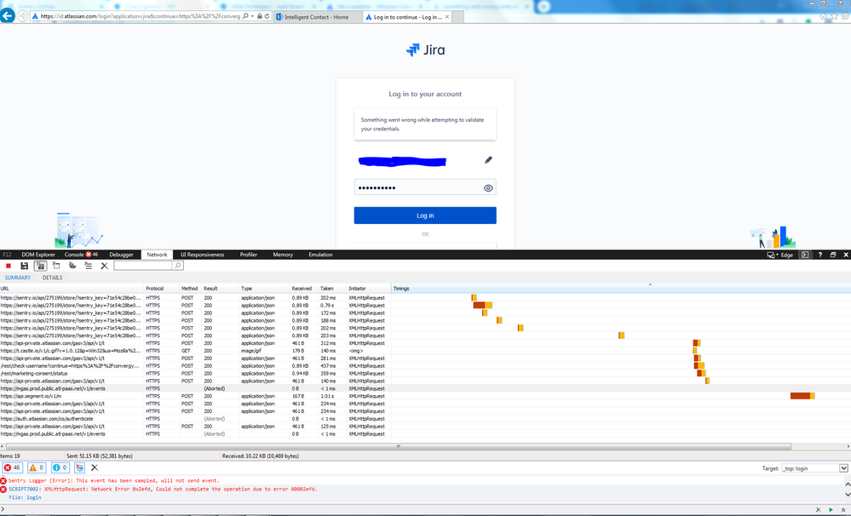Toggle the console pane button in dev tools
This screenshot has height=516, width=851.
(x=805, y=255)
